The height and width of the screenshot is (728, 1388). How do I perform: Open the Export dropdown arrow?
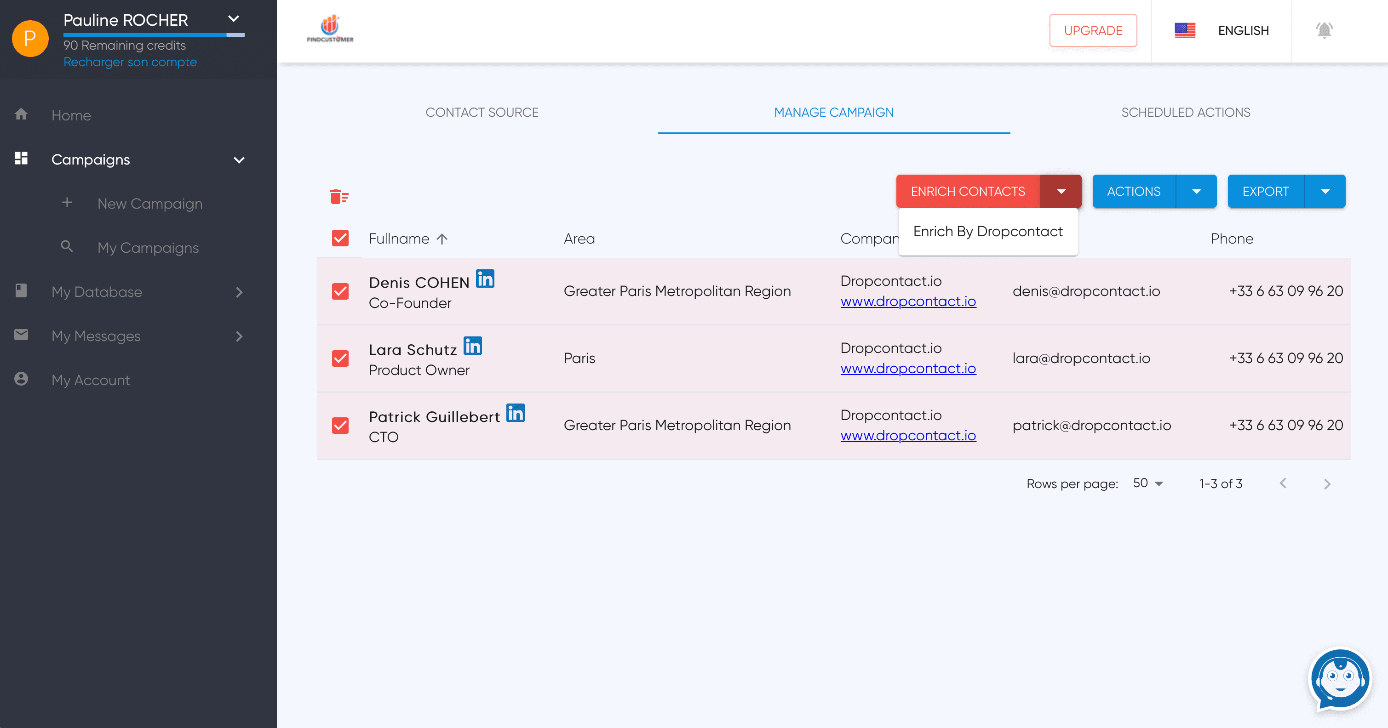[x=1325, y=192]
